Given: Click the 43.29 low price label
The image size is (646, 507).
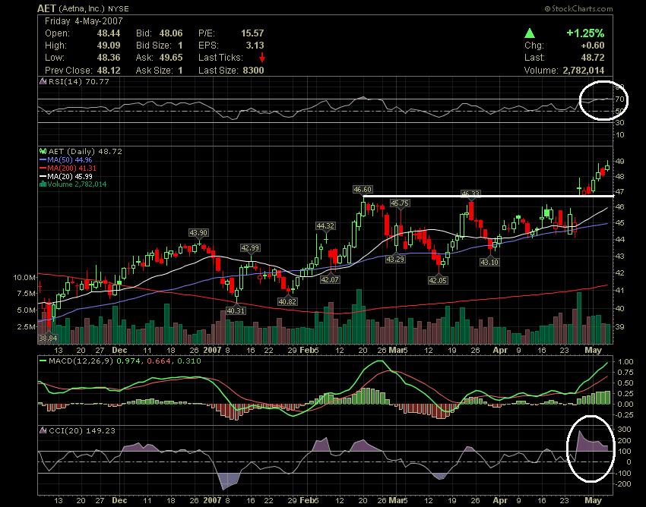Looking at the screenshot, I should tap(395, 260).
